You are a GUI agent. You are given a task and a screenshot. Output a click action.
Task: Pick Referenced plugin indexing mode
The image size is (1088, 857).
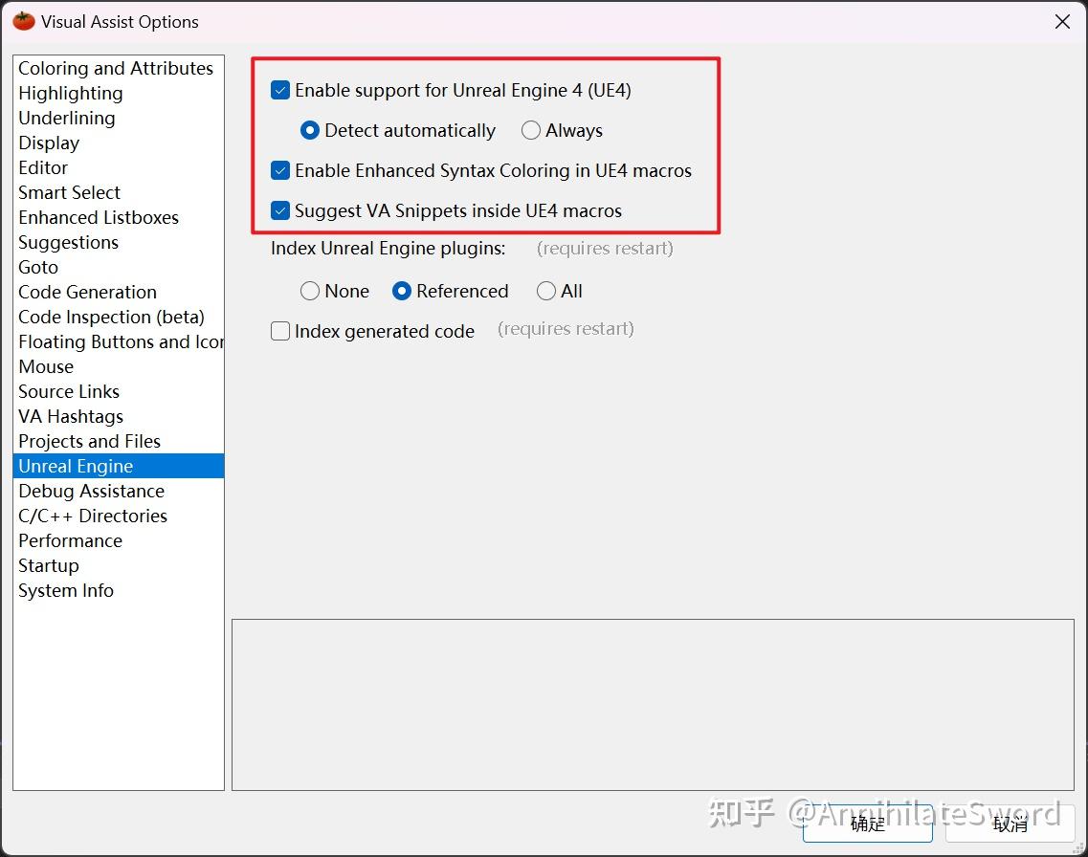click(402, 291)
